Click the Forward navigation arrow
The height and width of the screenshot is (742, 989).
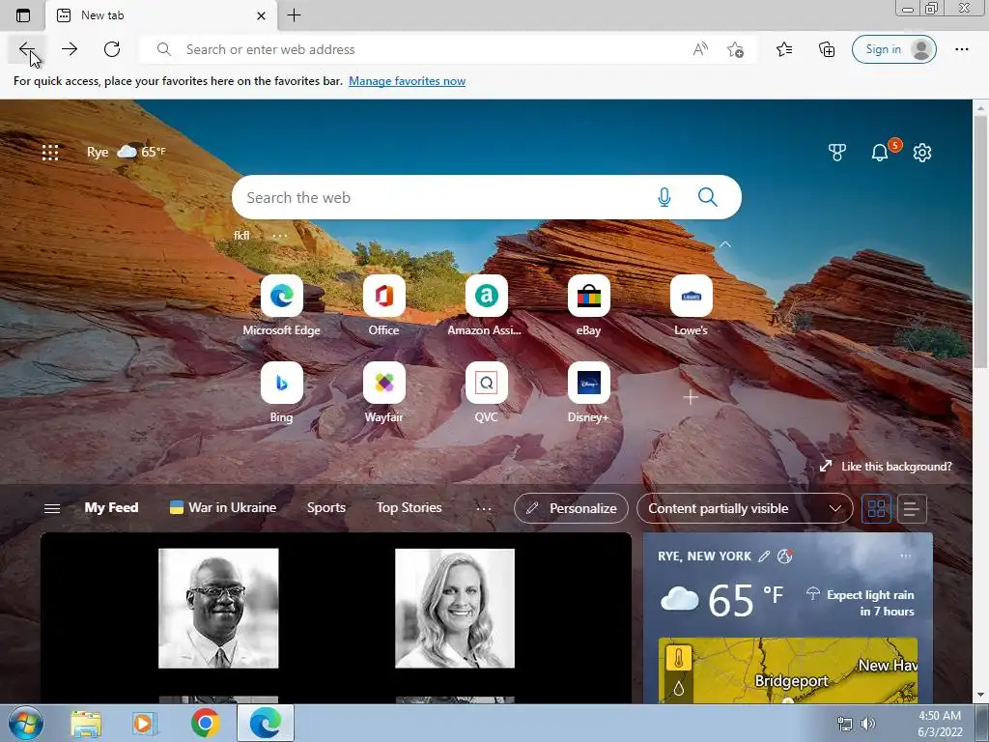click(70, 49)
